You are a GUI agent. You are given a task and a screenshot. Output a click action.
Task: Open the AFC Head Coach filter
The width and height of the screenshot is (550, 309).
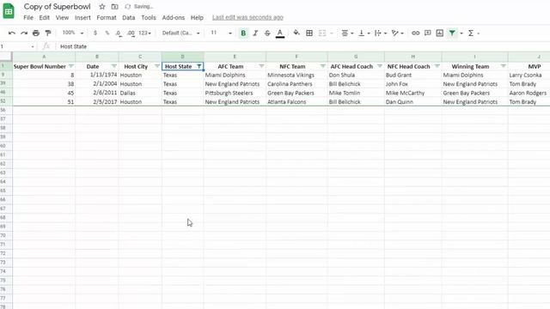click(380, 66)
